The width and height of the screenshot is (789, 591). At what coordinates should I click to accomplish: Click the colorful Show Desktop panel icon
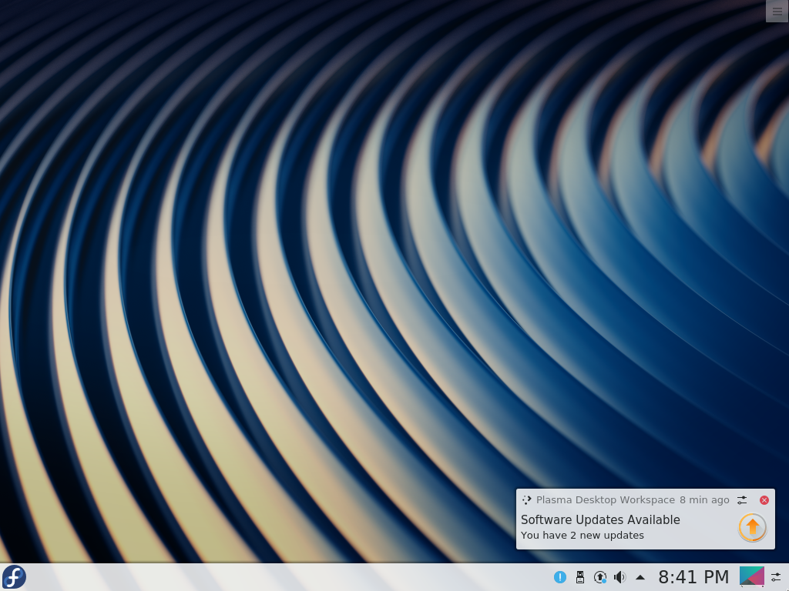pos(752,577)
